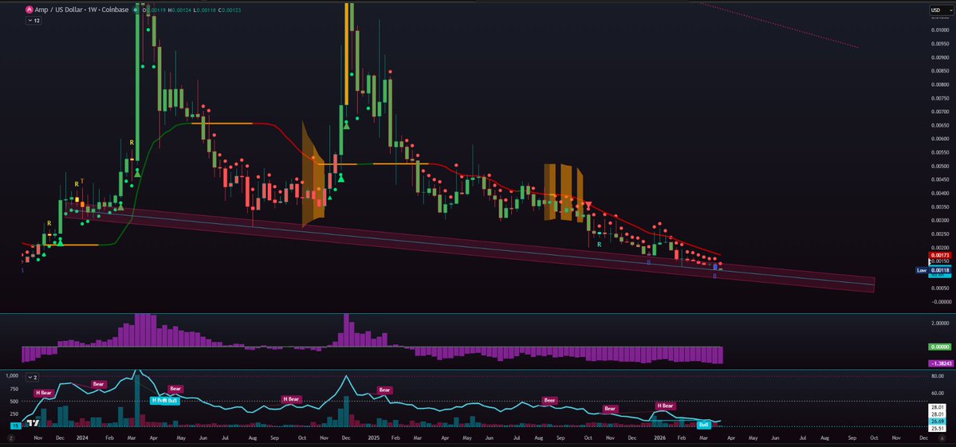This screenshot has width=956, height=447.
Task: Click the 60.00 scale value in the bottom pane
Action: click(x=938, y=394)
